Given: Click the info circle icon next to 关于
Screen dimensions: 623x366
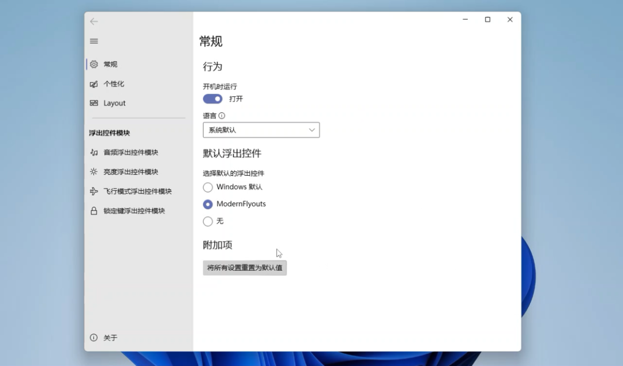Looking at the screenshot, I should pos(93,337).
